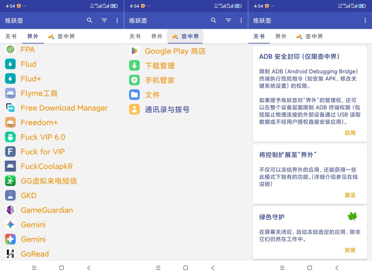Image resolution: width=372 pixels, height=275 pixels.
Task: Tap the '将控制扩展至“界外”' card title
Action: 288,155
